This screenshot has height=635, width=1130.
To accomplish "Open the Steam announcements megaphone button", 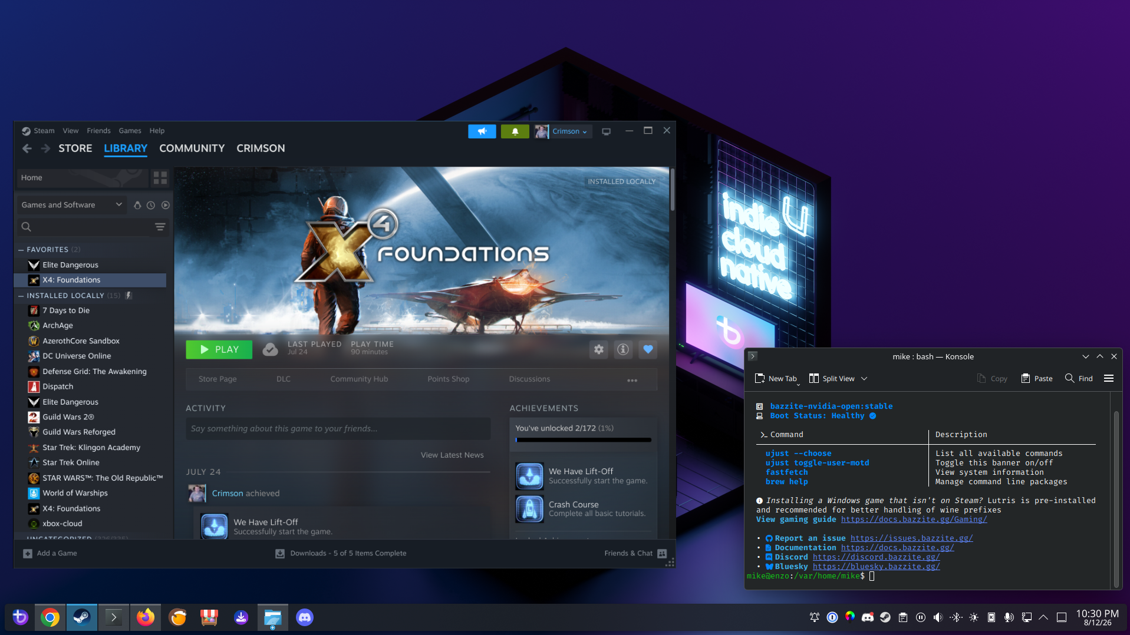I will point(482,131).
